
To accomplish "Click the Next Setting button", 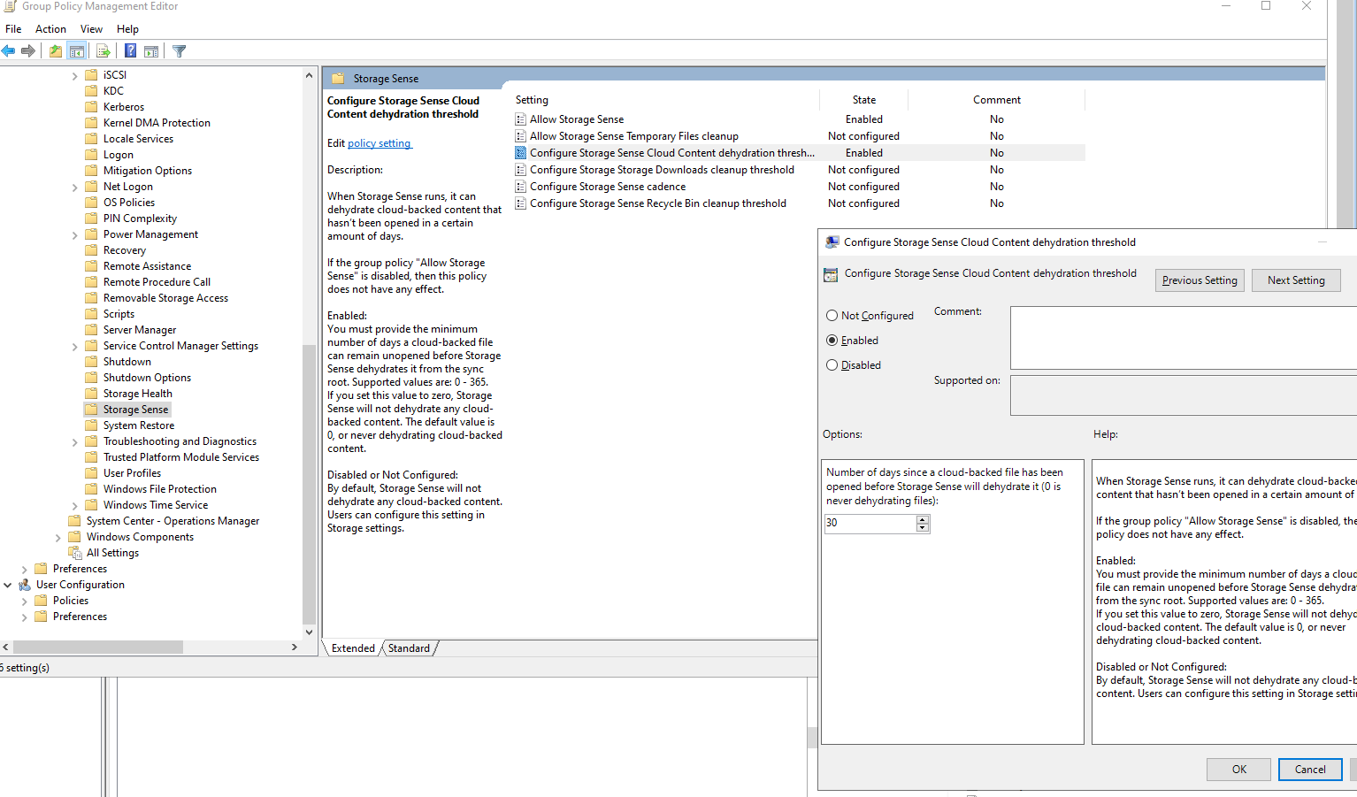I will point(1296,280).
